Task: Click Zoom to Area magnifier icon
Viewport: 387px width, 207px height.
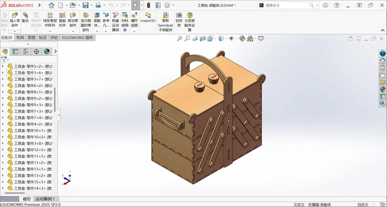Action: coord(187,39)
